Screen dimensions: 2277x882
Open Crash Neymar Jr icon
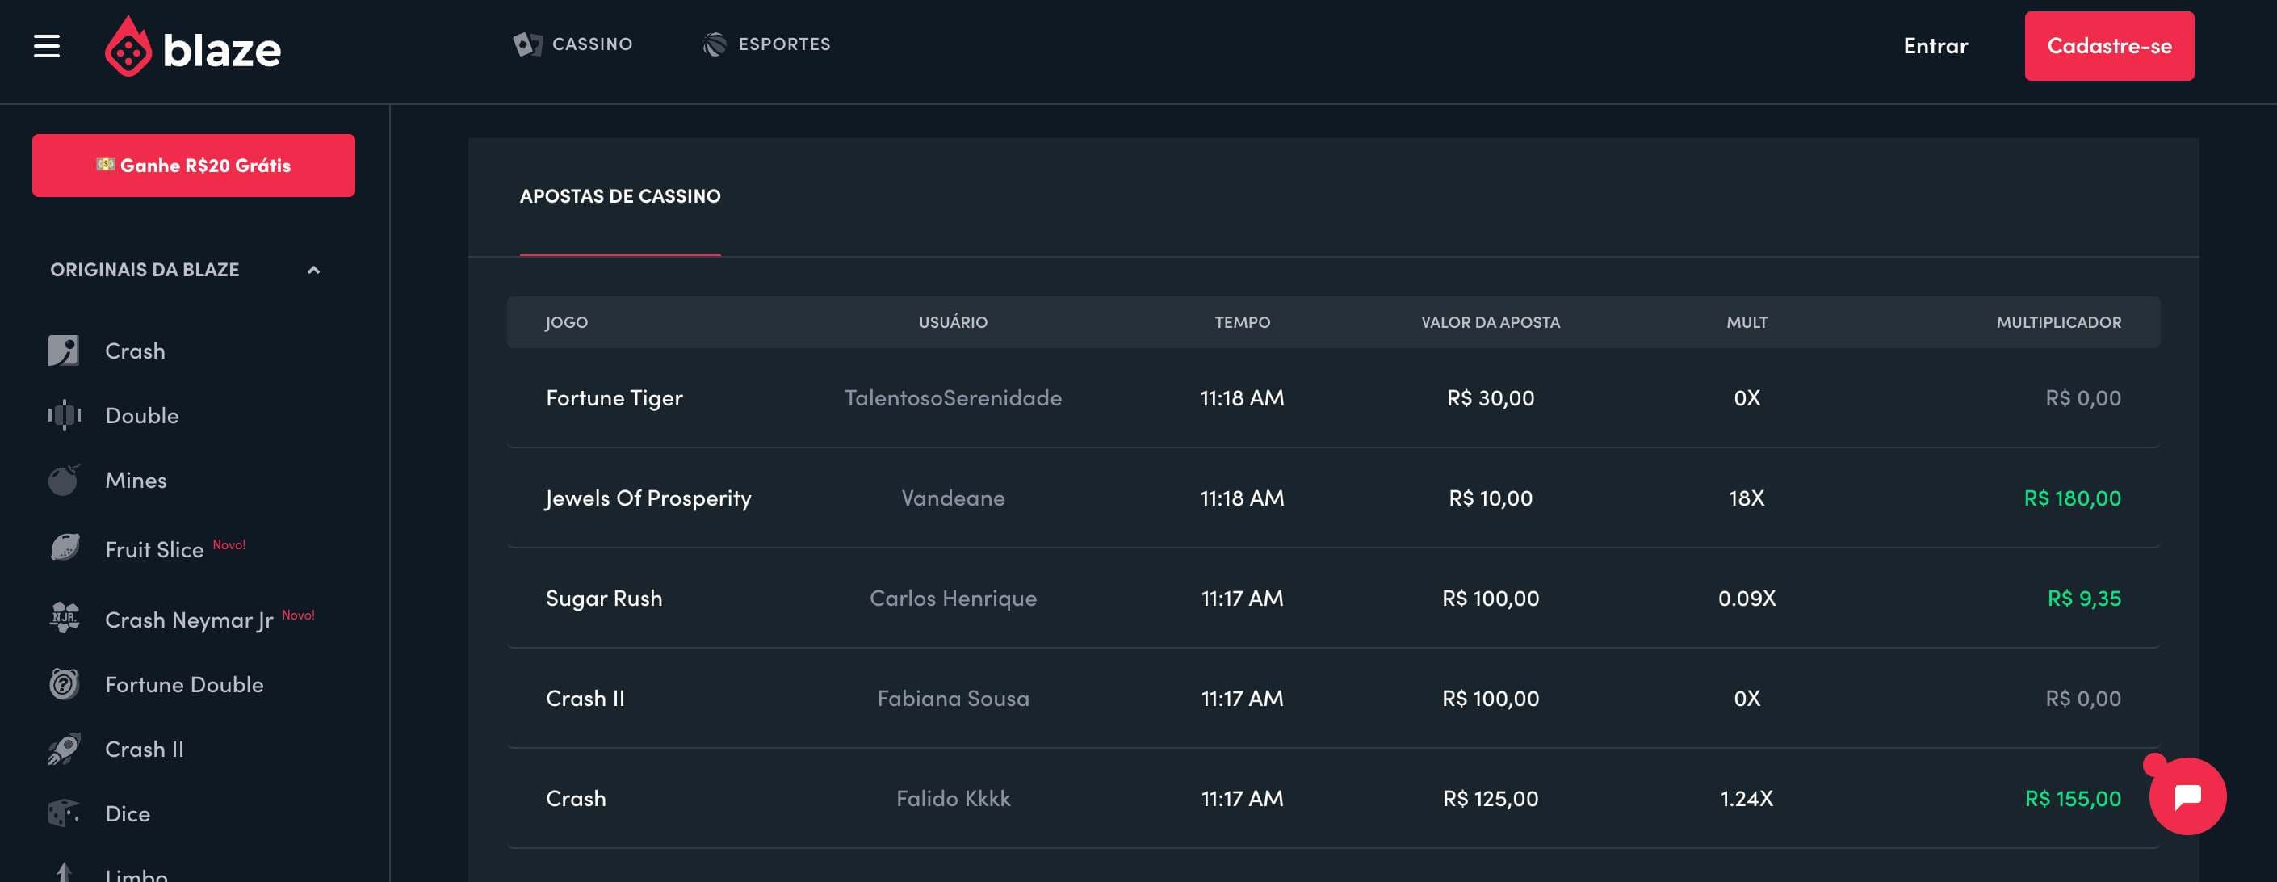[64, 619]
